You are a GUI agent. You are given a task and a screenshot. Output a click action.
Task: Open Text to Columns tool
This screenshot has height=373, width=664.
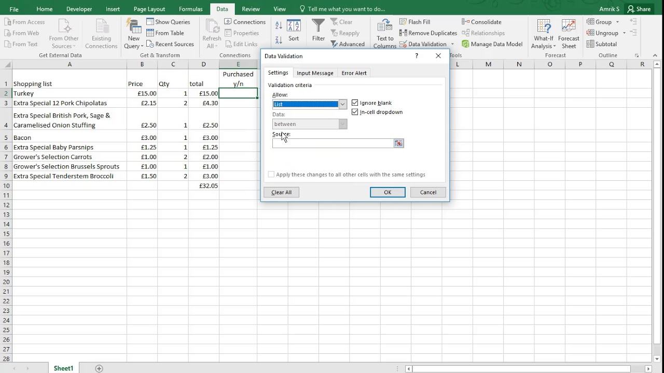click(385, 27)
